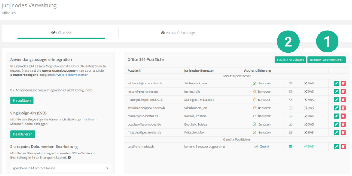The image size is (352, 176).
Task: Click Benutzer synchronisieren button
Action: pyautogui.click(x=326, y=60)
